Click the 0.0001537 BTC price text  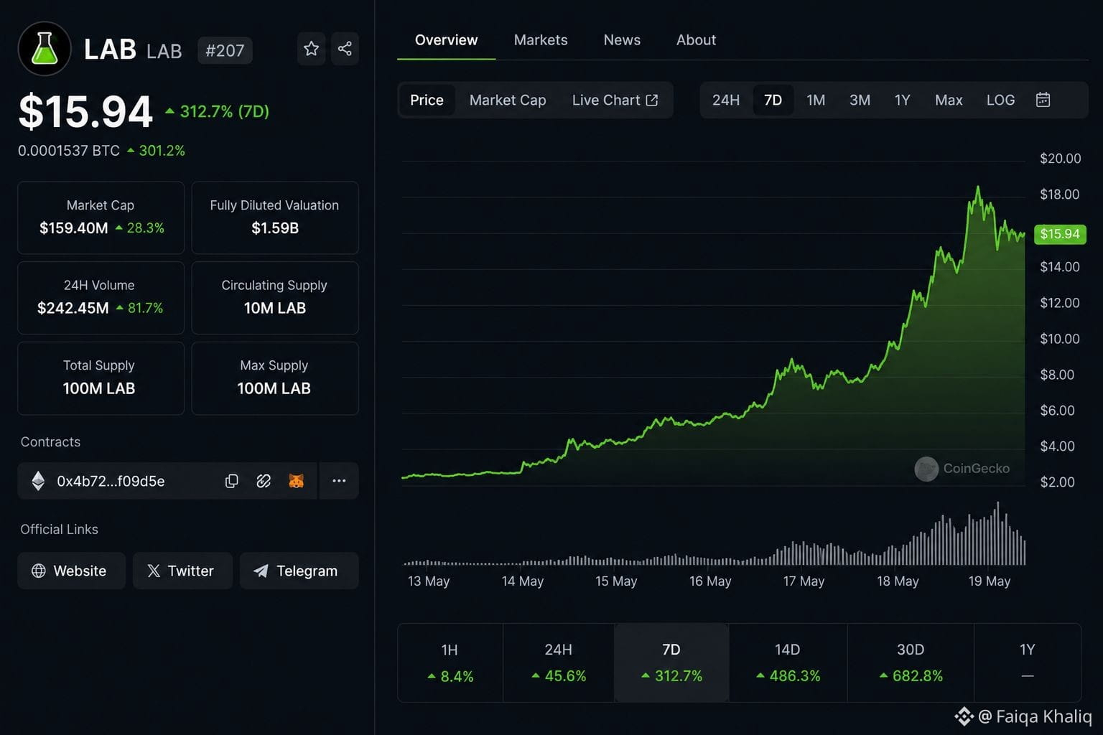coord(69,151)
